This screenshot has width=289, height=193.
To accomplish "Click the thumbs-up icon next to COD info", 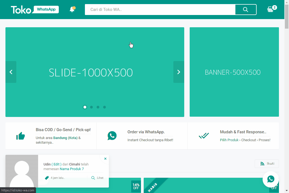I will (20, 135).
